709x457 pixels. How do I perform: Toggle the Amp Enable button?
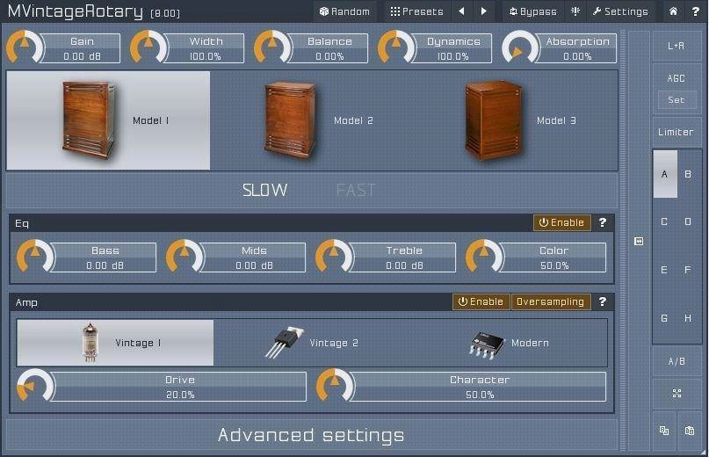pyautogui.click(x=481, y=301)
